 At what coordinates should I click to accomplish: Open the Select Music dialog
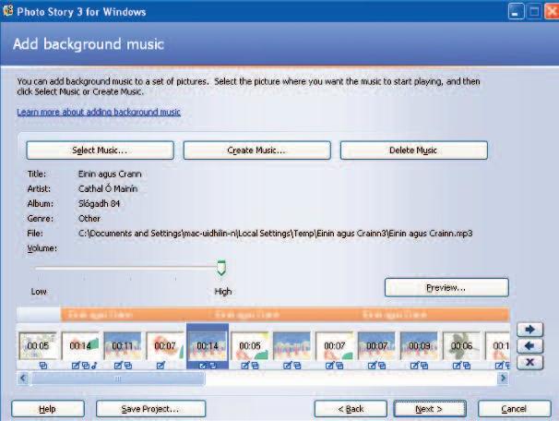point(100,150)
